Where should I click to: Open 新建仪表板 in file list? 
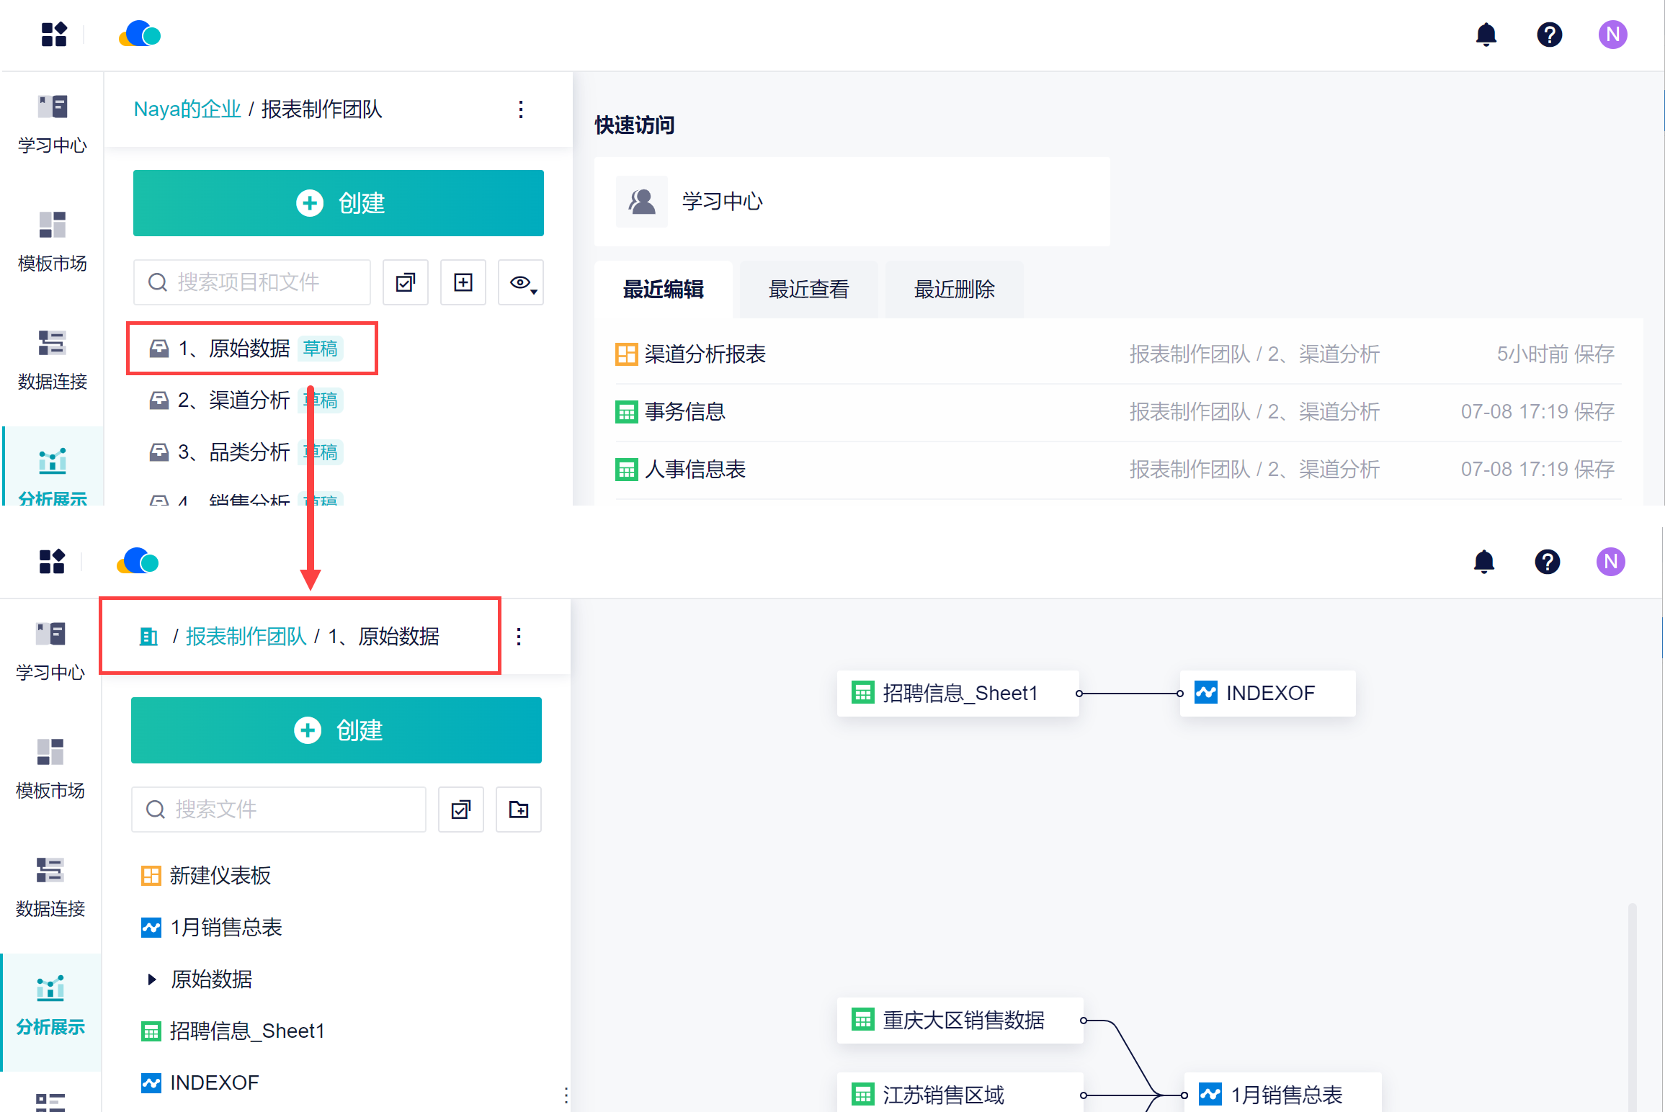click(205, 876)
